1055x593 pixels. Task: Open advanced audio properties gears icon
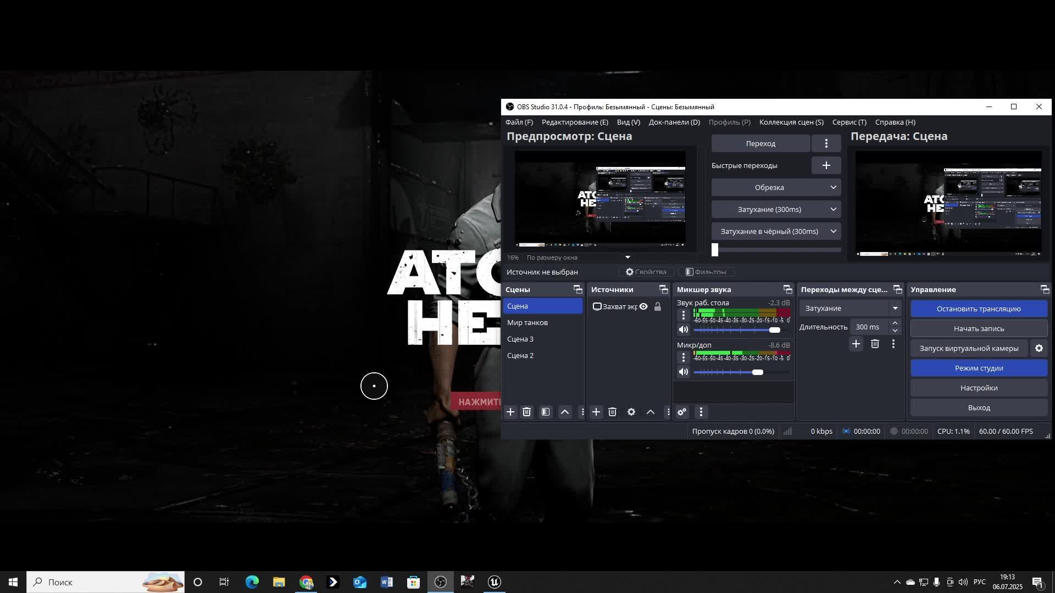(682, 412)
